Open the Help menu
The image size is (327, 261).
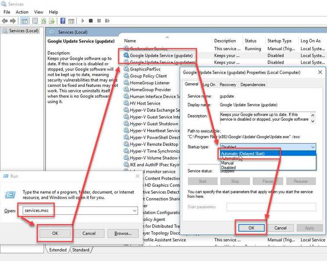53,12
